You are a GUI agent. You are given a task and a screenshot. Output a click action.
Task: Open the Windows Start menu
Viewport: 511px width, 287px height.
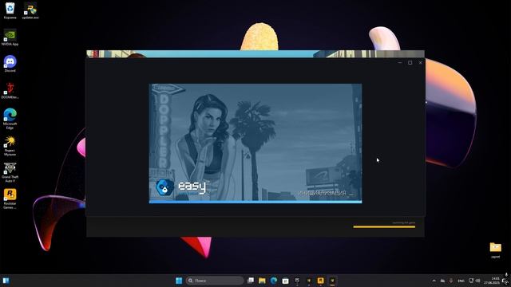[x=179, y=281]
